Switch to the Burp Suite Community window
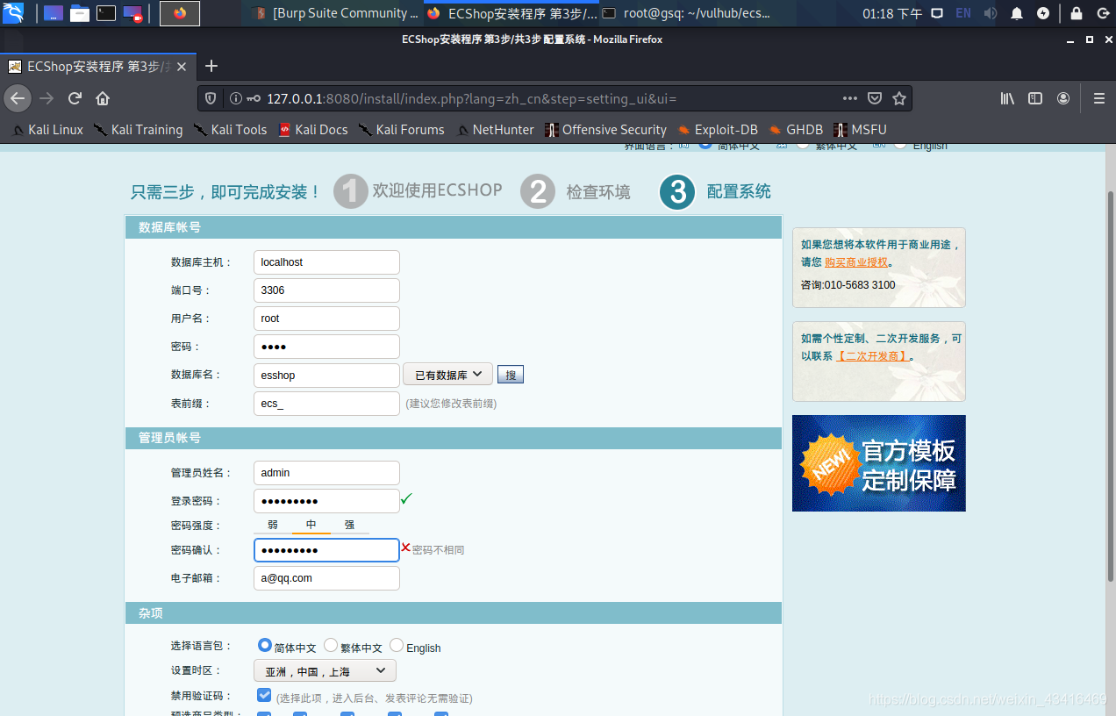Viewport: 1116px width, 716px height. point(336,13)
